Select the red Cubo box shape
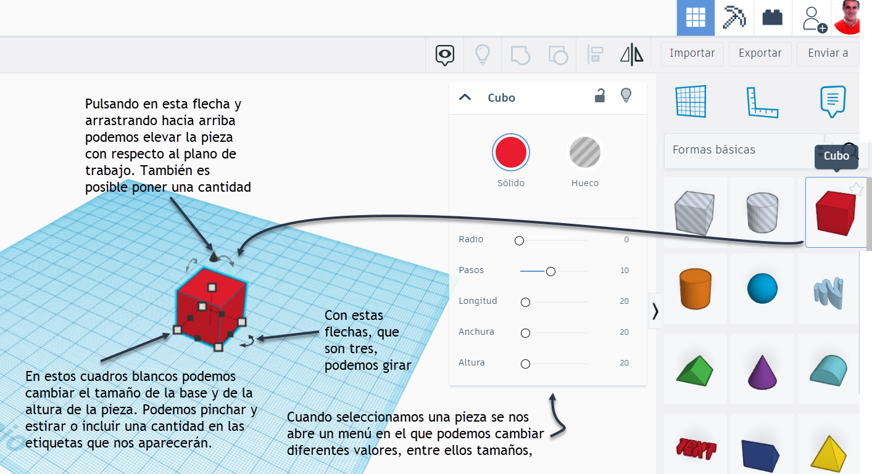Viewport: 872px width, 474px height. 835,213
